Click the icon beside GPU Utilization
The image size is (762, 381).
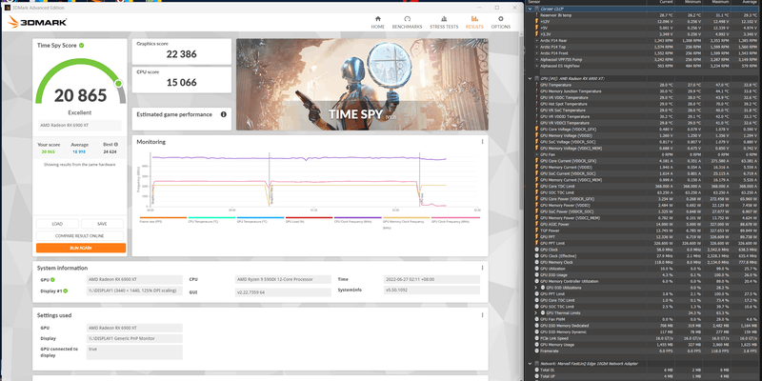pyautogui.click(x=536, y=269)
